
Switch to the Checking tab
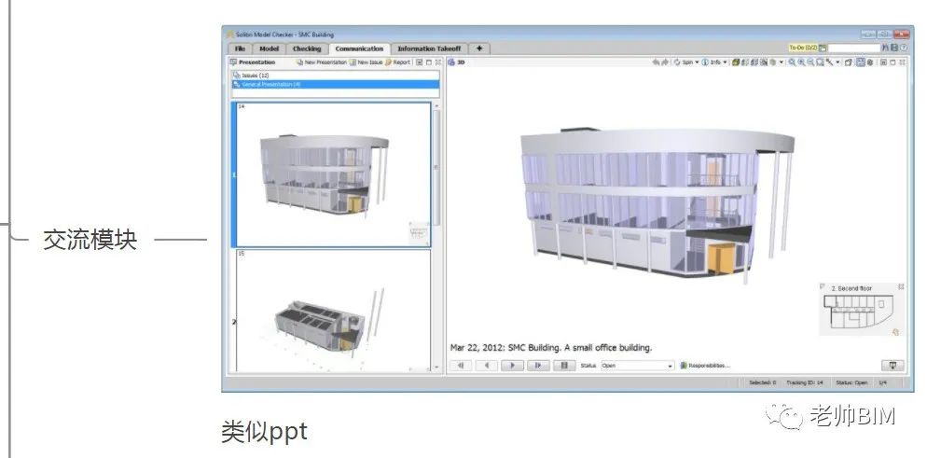tap(307, 49)
